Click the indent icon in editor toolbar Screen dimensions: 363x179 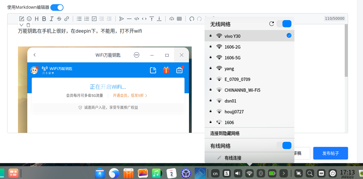(x=109, y=19)
